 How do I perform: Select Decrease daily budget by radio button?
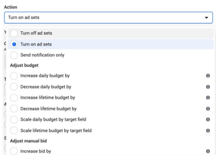pyautogui.click(x=14, y=87)
